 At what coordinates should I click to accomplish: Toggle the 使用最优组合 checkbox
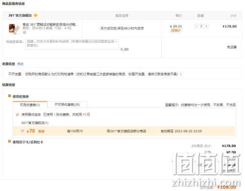click(x=17, y=115)
